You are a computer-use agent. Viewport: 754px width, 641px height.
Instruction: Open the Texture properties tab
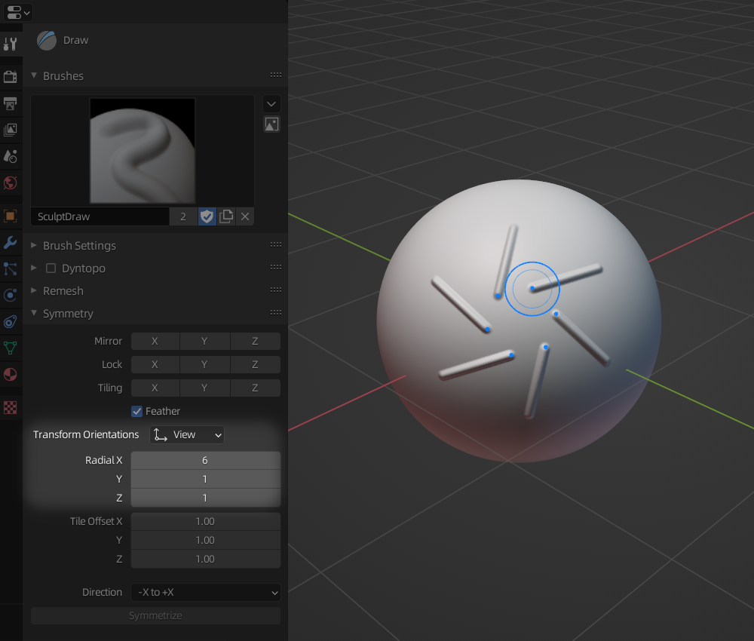[x=11, y=407]
